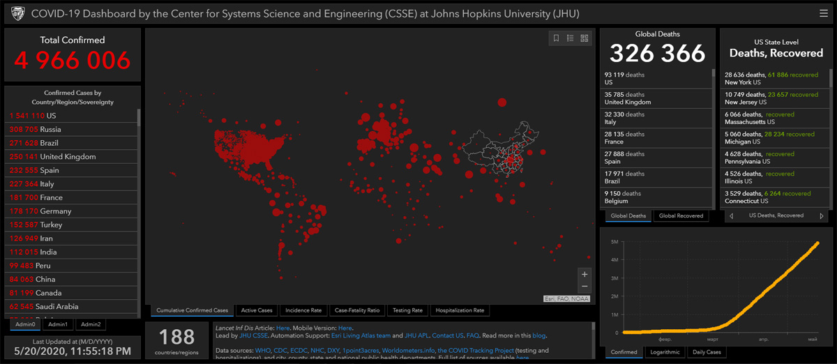This screenshot has height=364, width=837.
Task: Select Massachusetts US state row
Action: pos(775,118)
